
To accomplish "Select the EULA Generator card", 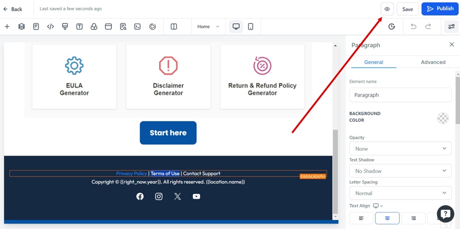I will coord(74,76).
